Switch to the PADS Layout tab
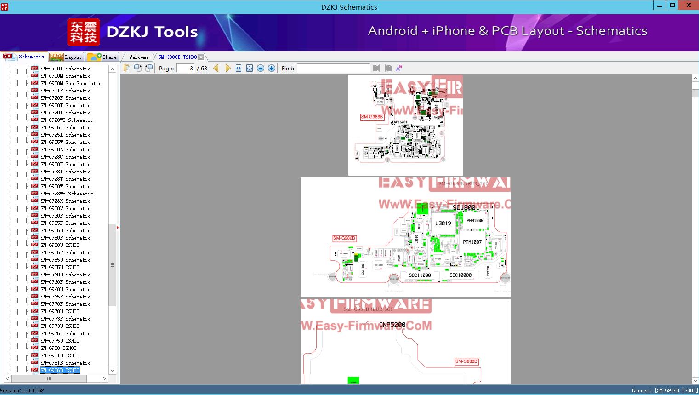Viewport: 699px width, 395px height. click(66, 57)
